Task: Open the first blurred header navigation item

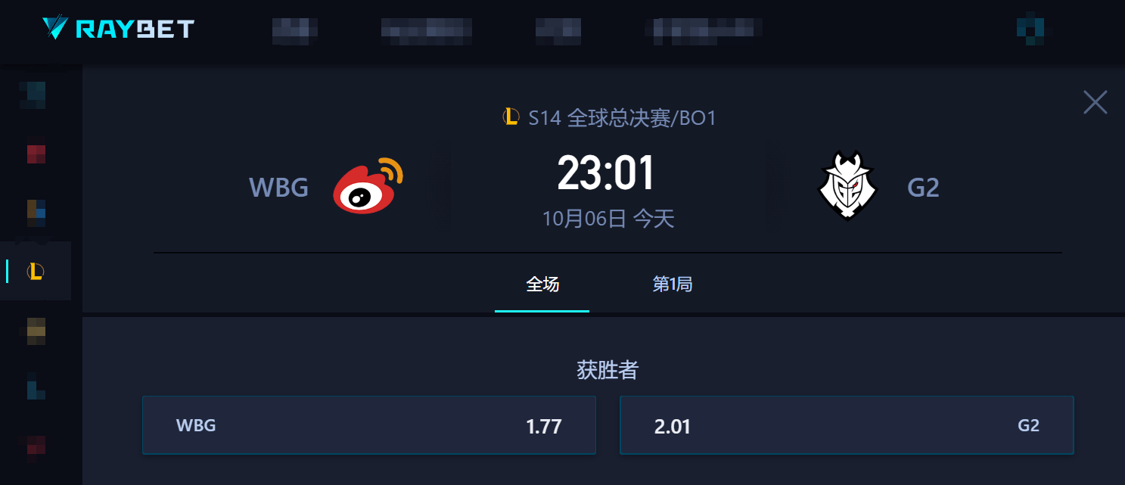Action: (x=294, y=29)
